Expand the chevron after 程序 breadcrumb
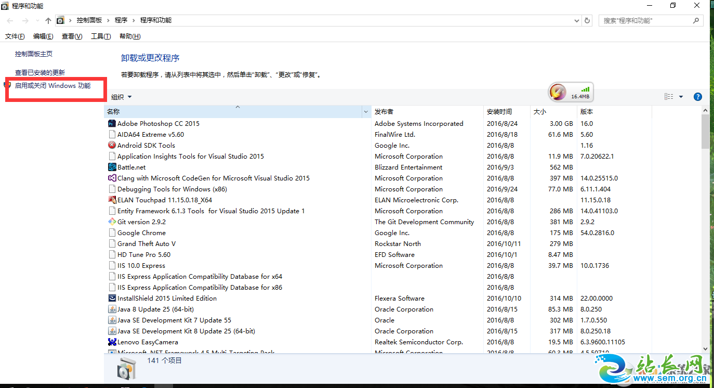The height and width of the screenshot is (388, 714). coord(134,21)
